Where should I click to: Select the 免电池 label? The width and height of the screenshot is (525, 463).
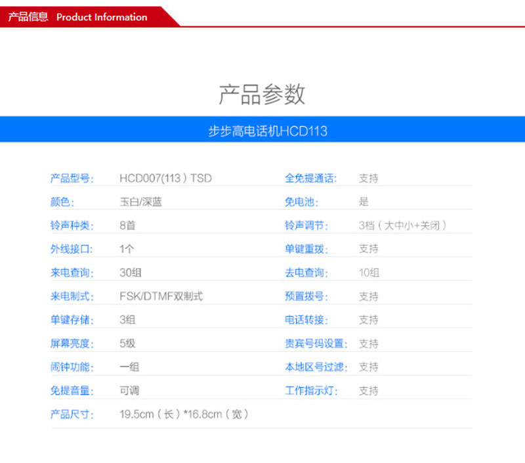point(301,202)
